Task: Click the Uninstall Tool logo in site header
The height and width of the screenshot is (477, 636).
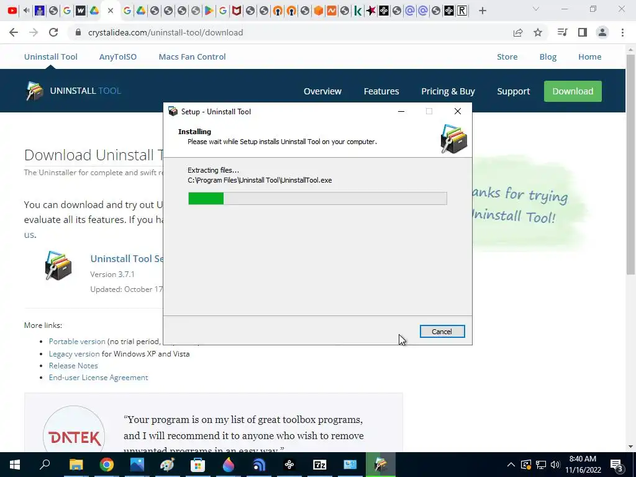Action: (x=73, y=91)
